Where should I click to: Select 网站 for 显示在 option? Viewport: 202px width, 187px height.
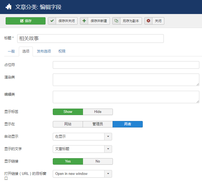68,124
